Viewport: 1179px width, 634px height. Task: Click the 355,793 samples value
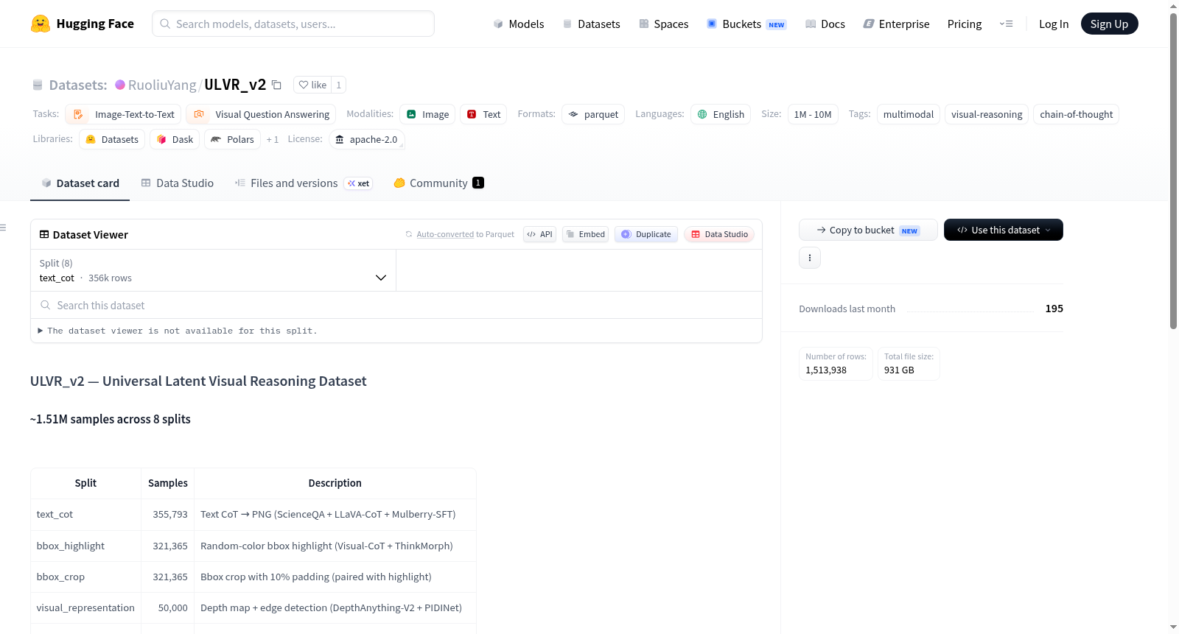pyautogui.click(x=170, y=515)
